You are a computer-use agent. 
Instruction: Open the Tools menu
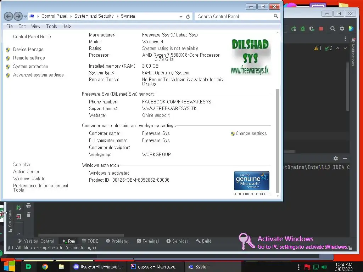pyautogui.click(x=51, y=26)
